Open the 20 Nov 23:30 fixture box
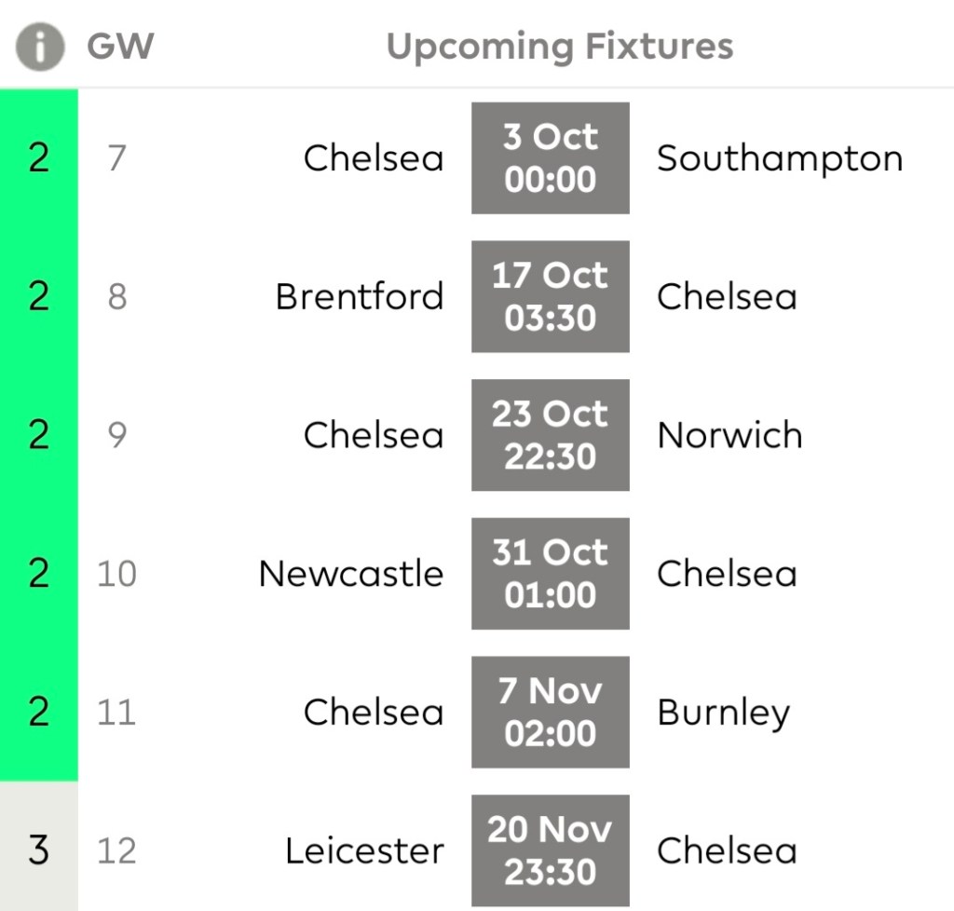This screenshot has width=954, height=911. [550, 850]
